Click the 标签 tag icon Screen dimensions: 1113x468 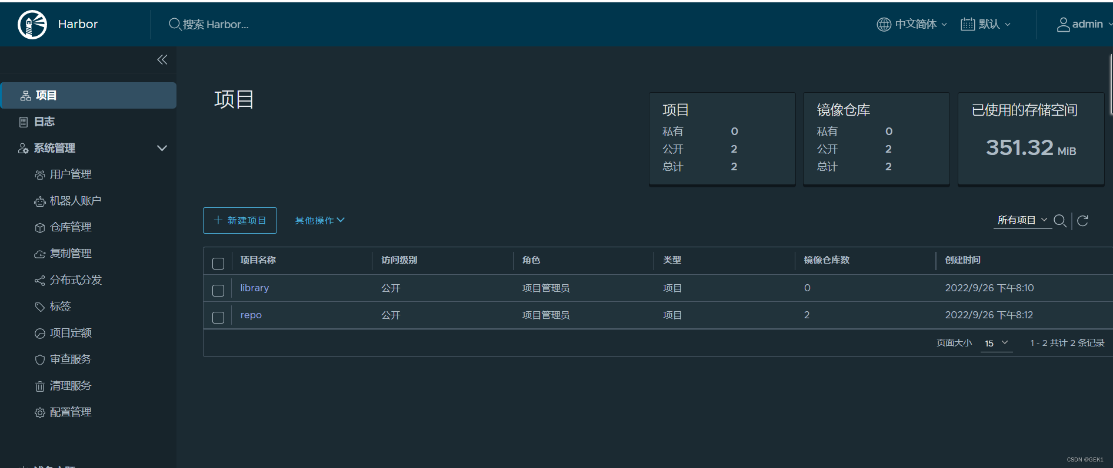(40, 307)
